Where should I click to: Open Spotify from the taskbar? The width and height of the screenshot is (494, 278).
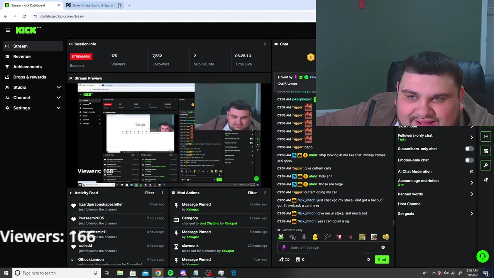coord(171,273)
